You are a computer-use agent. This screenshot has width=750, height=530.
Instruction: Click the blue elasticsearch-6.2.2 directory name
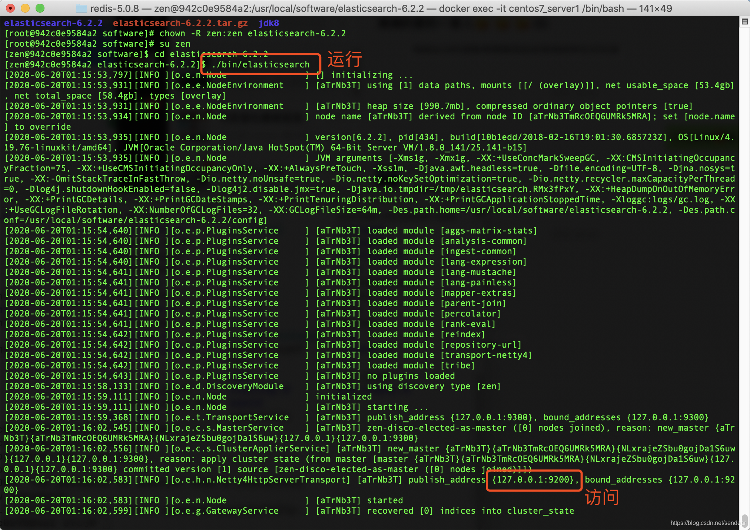coord(53,23)
